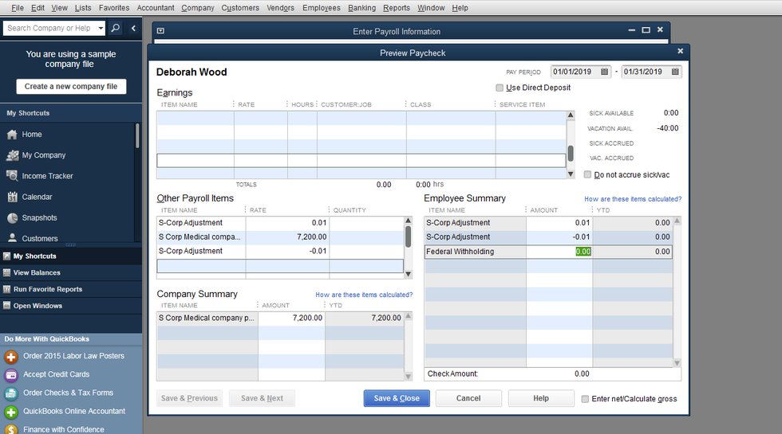Check Do not accrue sick/vac
Screen dimensions: 782x434
pos(588,174)
